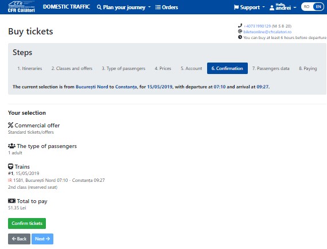Open the Support dropdown menu
This screenshot has width=327, height=249.
(250, 7)
